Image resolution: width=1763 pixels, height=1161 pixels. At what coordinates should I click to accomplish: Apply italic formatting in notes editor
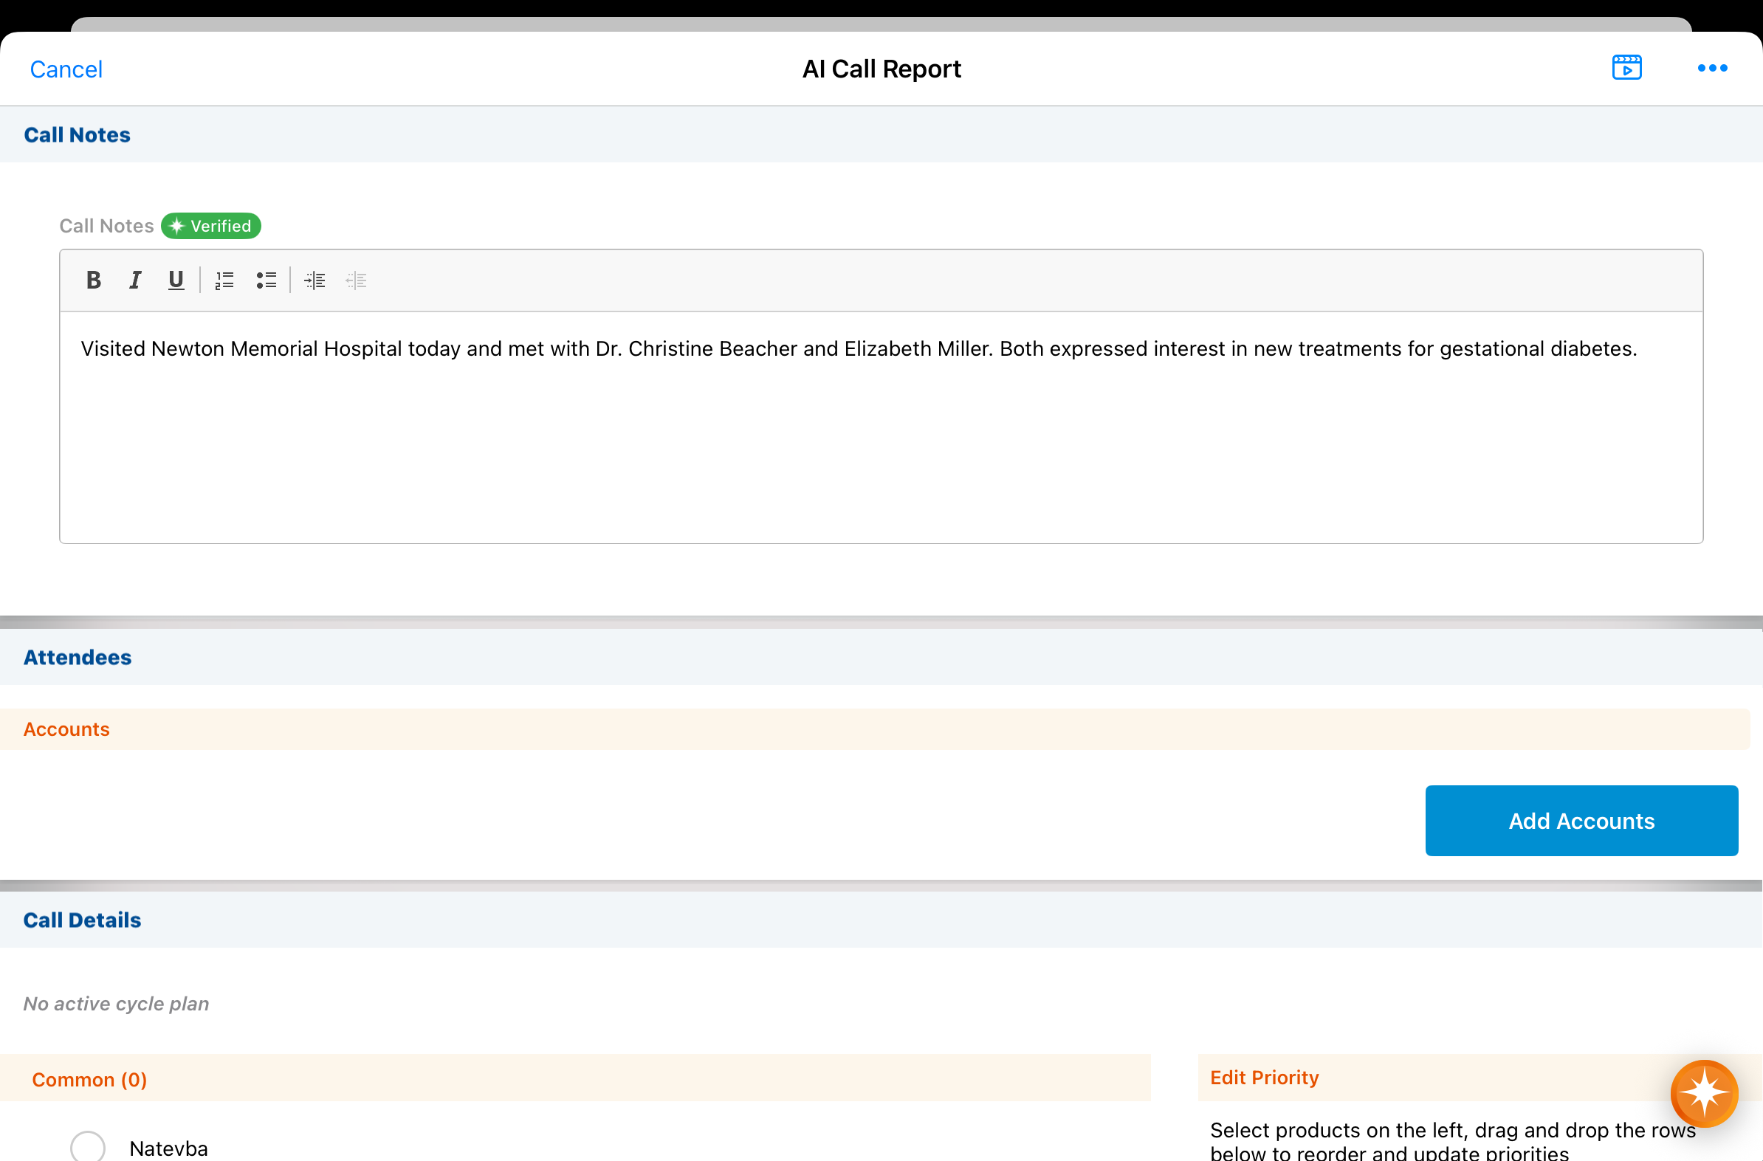coord(135,280)
